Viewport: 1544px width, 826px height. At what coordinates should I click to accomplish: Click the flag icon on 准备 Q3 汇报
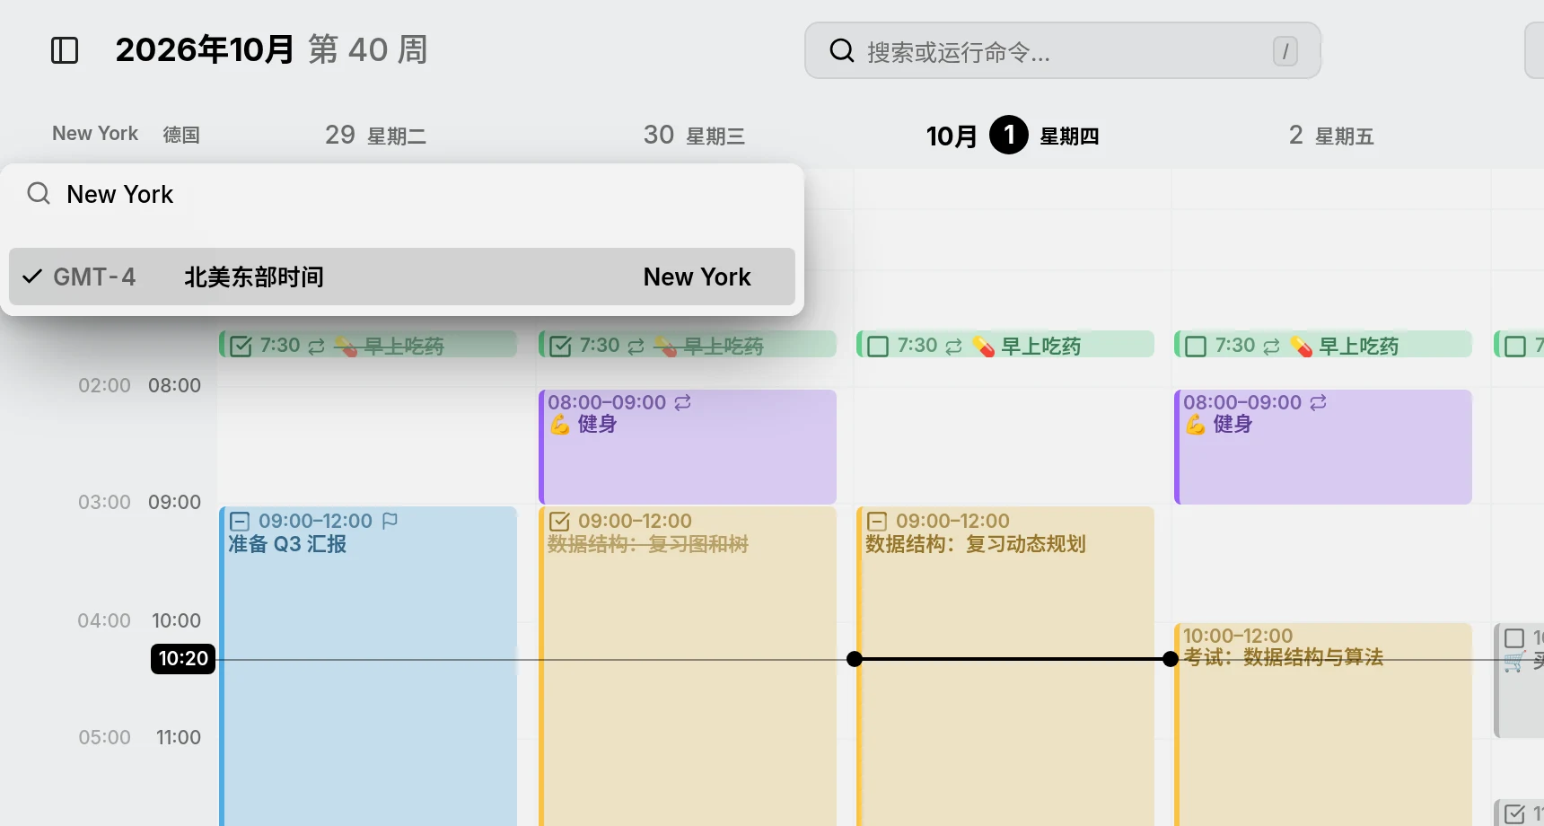390,521
